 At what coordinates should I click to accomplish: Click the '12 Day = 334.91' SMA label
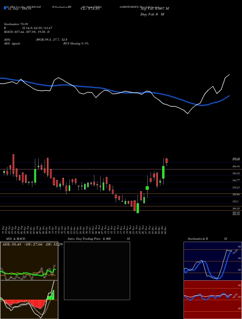click(19, 9)
